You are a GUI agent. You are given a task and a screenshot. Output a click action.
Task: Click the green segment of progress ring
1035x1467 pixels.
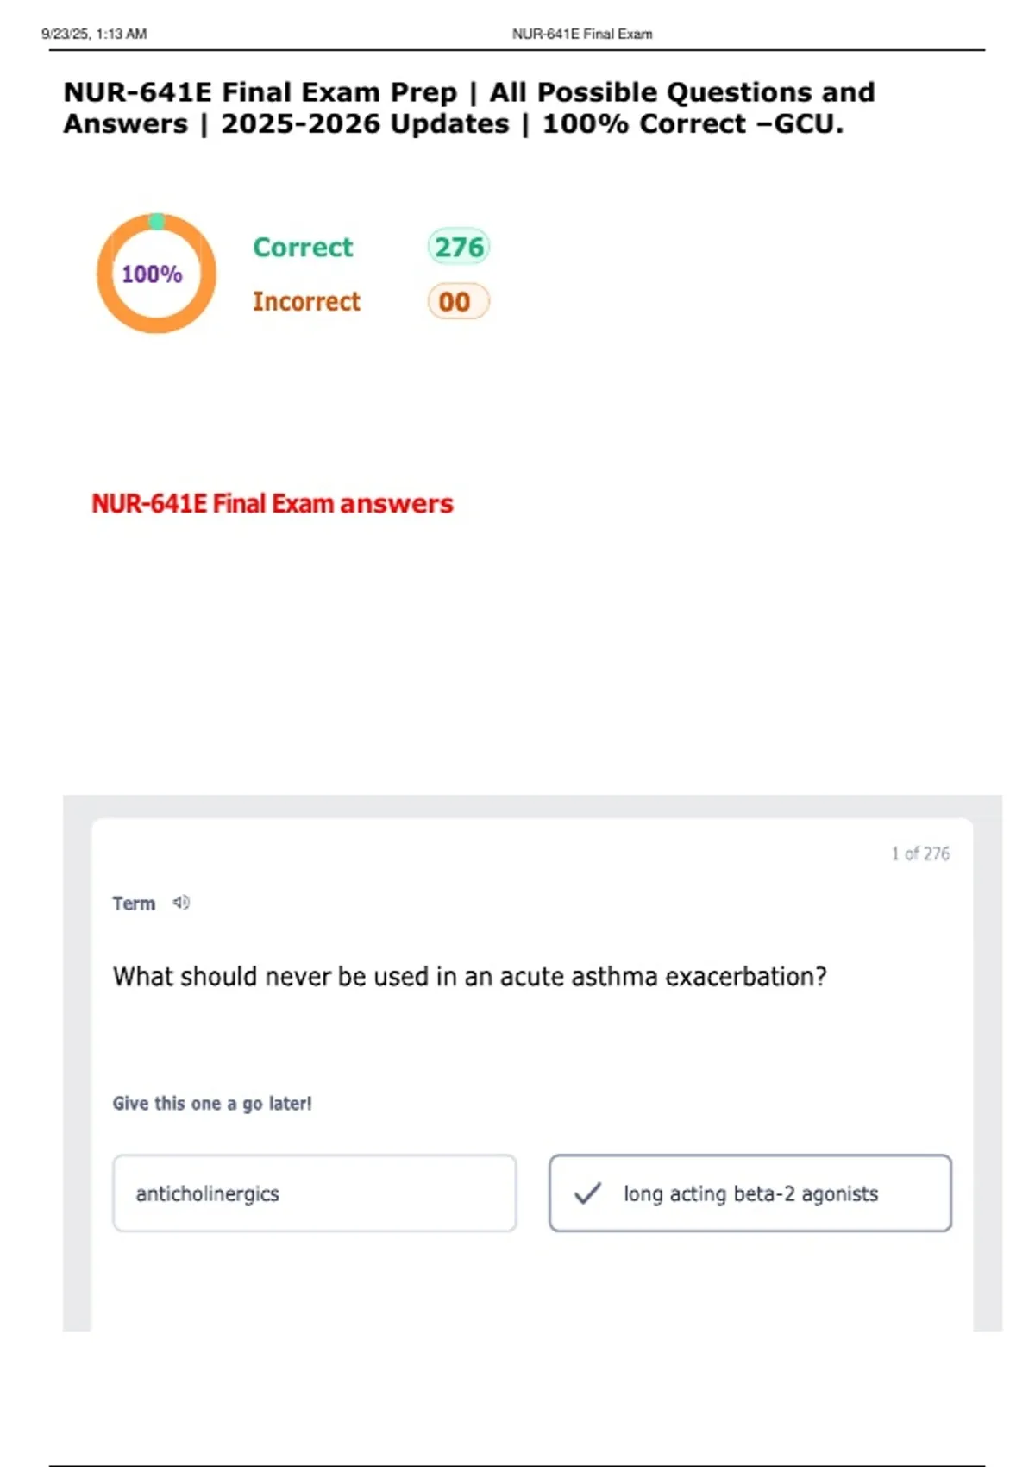(x=156, y=222)
